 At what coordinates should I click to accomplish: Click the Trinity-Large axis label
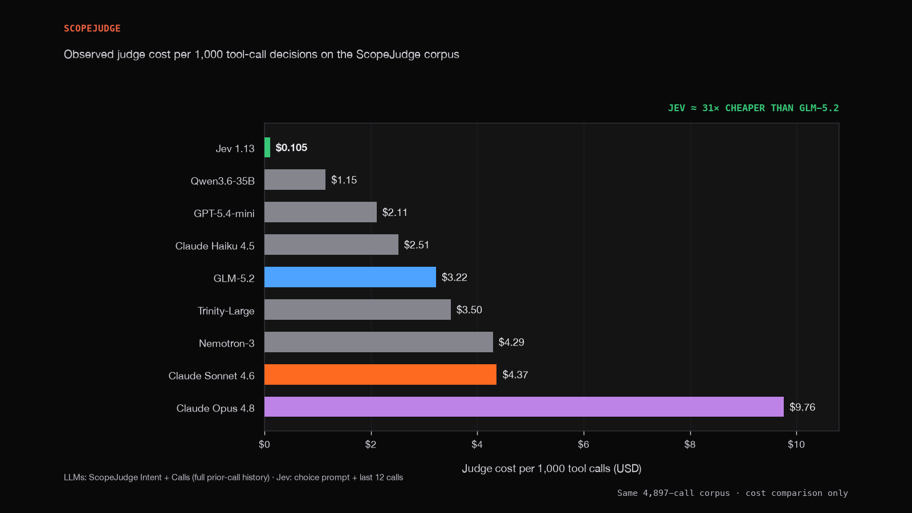tap(226, 311)
